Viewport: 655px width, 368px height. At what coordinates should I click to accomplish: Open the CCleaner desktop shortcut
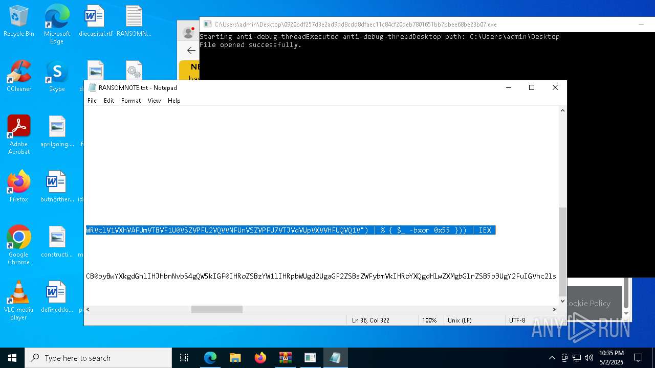coord(19,77)
